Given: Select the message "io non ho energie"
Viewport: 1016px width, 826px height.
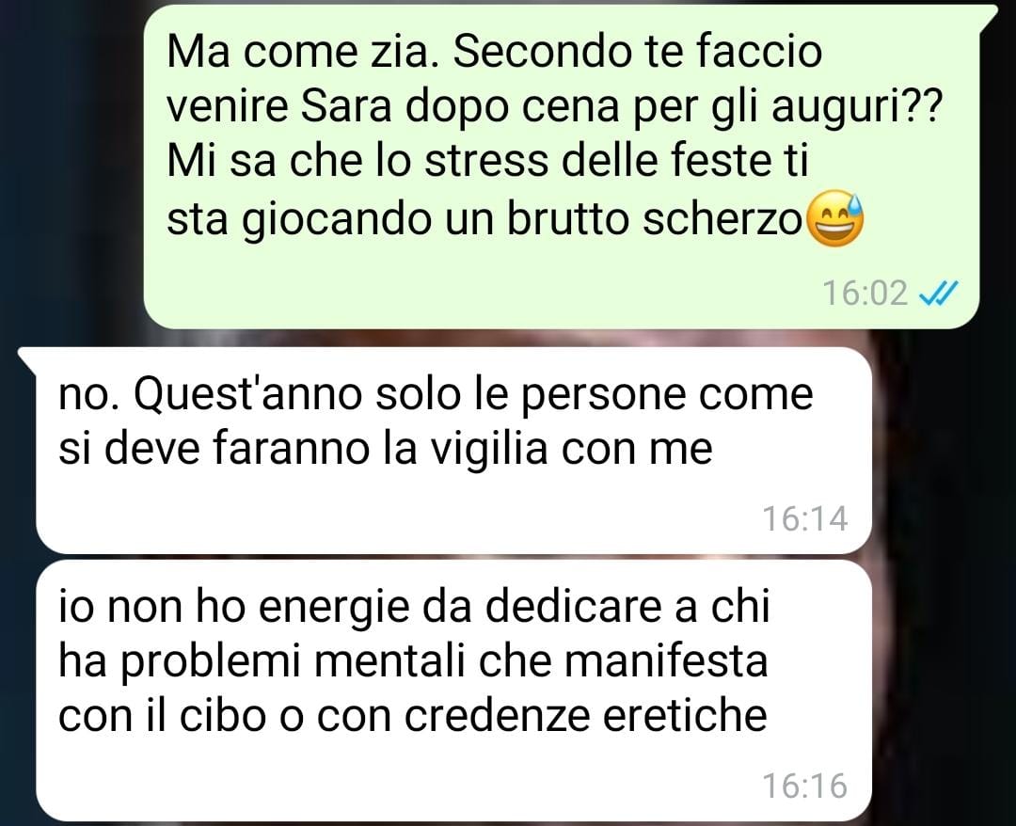Looking at the screenshot, I should pos(453,691).
